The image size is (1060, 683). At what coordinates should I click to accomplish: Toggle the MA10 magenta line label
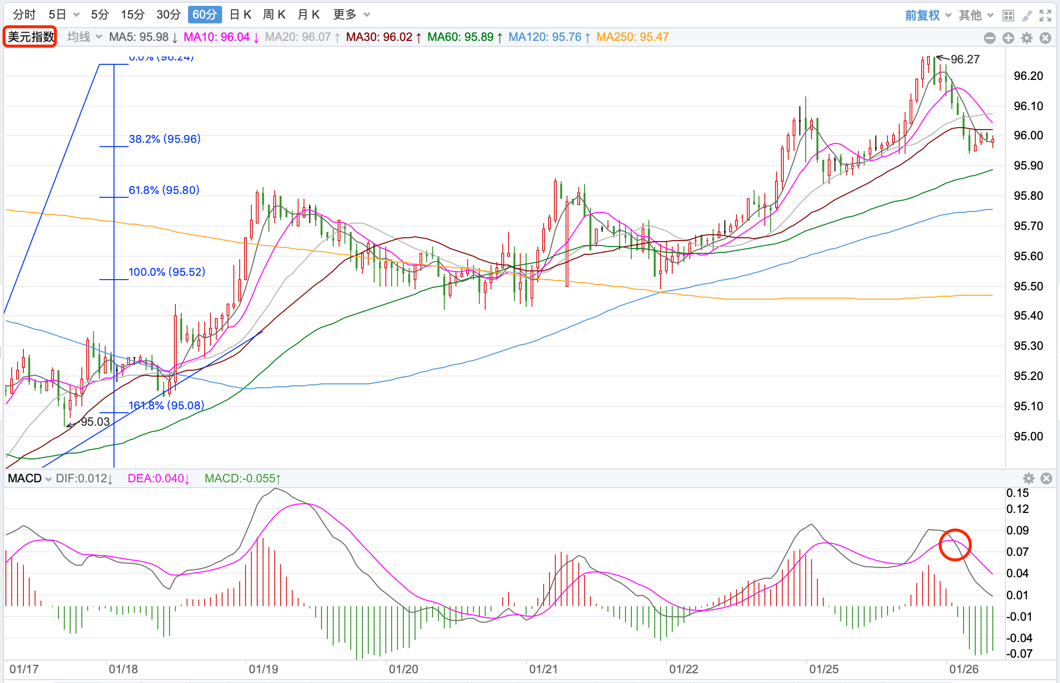(x=221, y=37)
